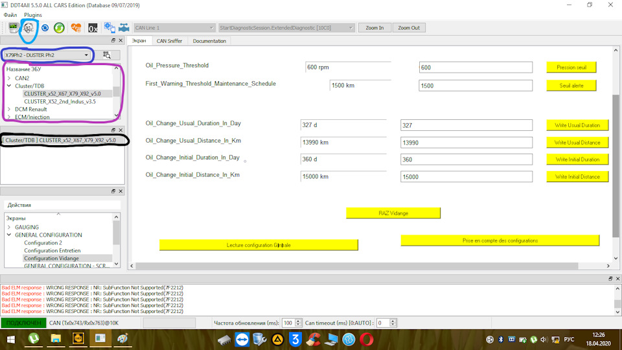Open uTorrent from the taskbar

coord(34,339)
